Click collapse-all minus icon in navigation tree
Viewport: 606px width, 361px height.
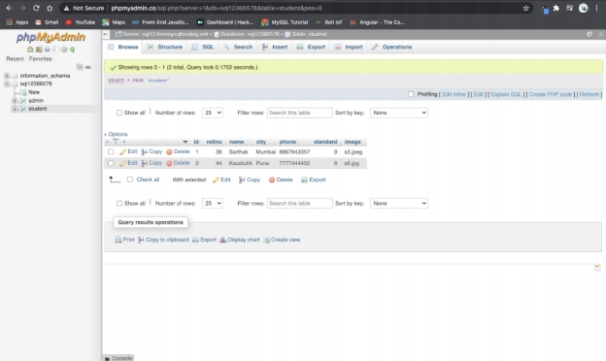coord(80,67)
